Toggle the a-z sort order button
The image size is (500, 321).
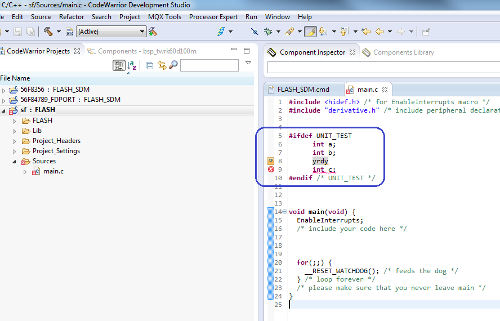(132, 65)
